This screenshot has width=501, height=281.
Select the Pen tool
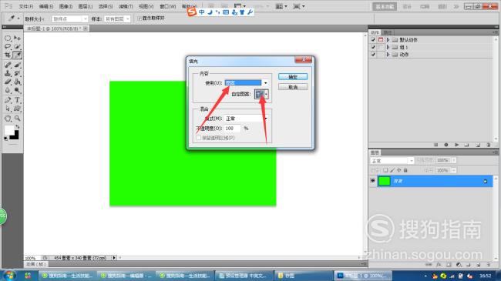8,100
